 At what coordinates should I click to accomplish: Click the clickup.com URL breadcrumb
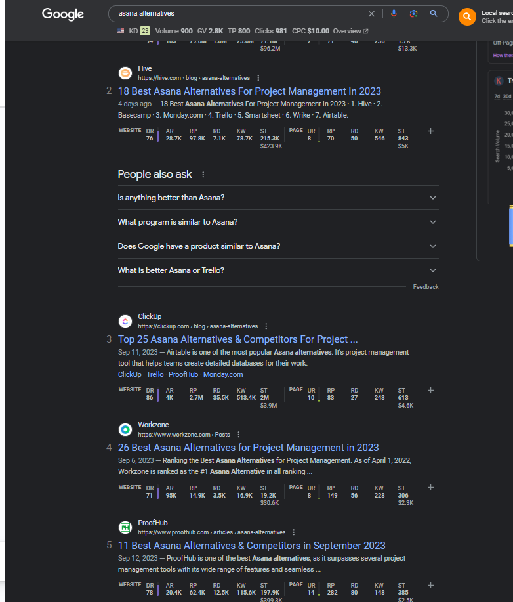point(198,326)
